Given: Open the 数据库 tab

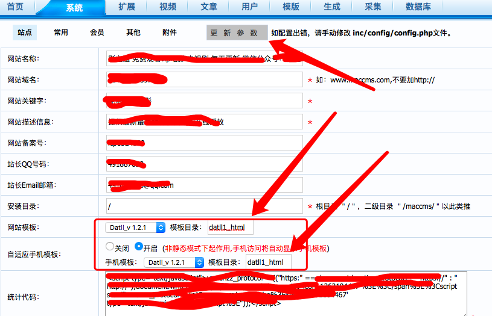Looking at the screenshot, I should point(418,7).
